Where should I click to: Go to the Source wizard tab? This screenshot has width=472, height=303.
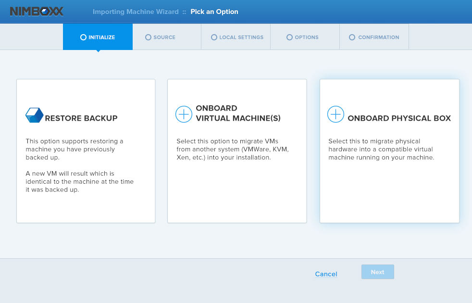[167, 37]
